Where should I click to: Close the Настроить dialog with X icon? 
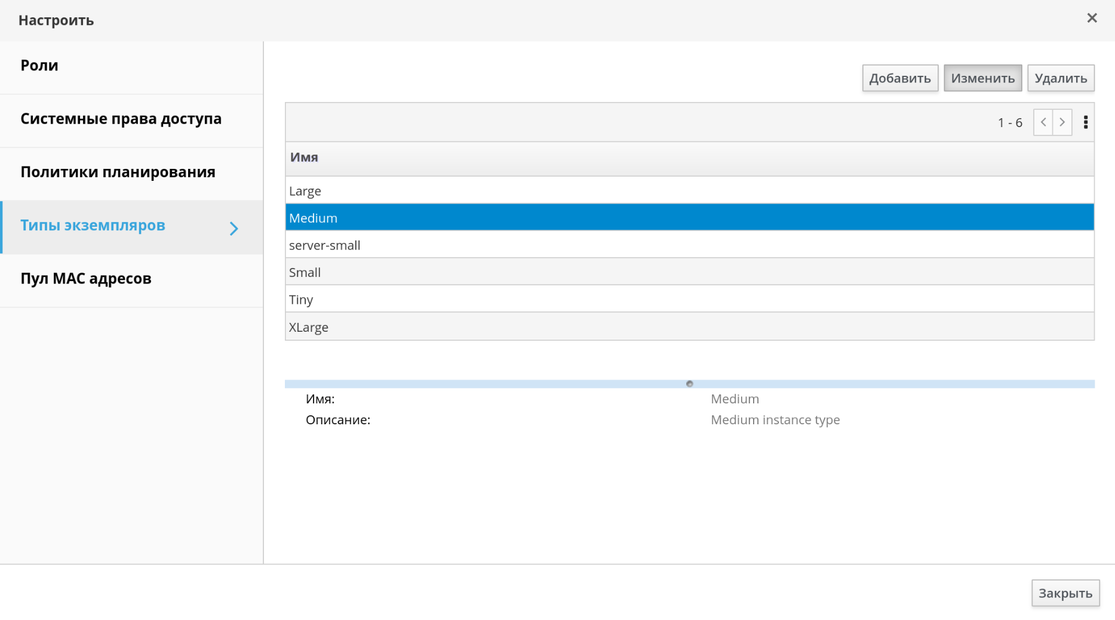[x=1092, y=18]
